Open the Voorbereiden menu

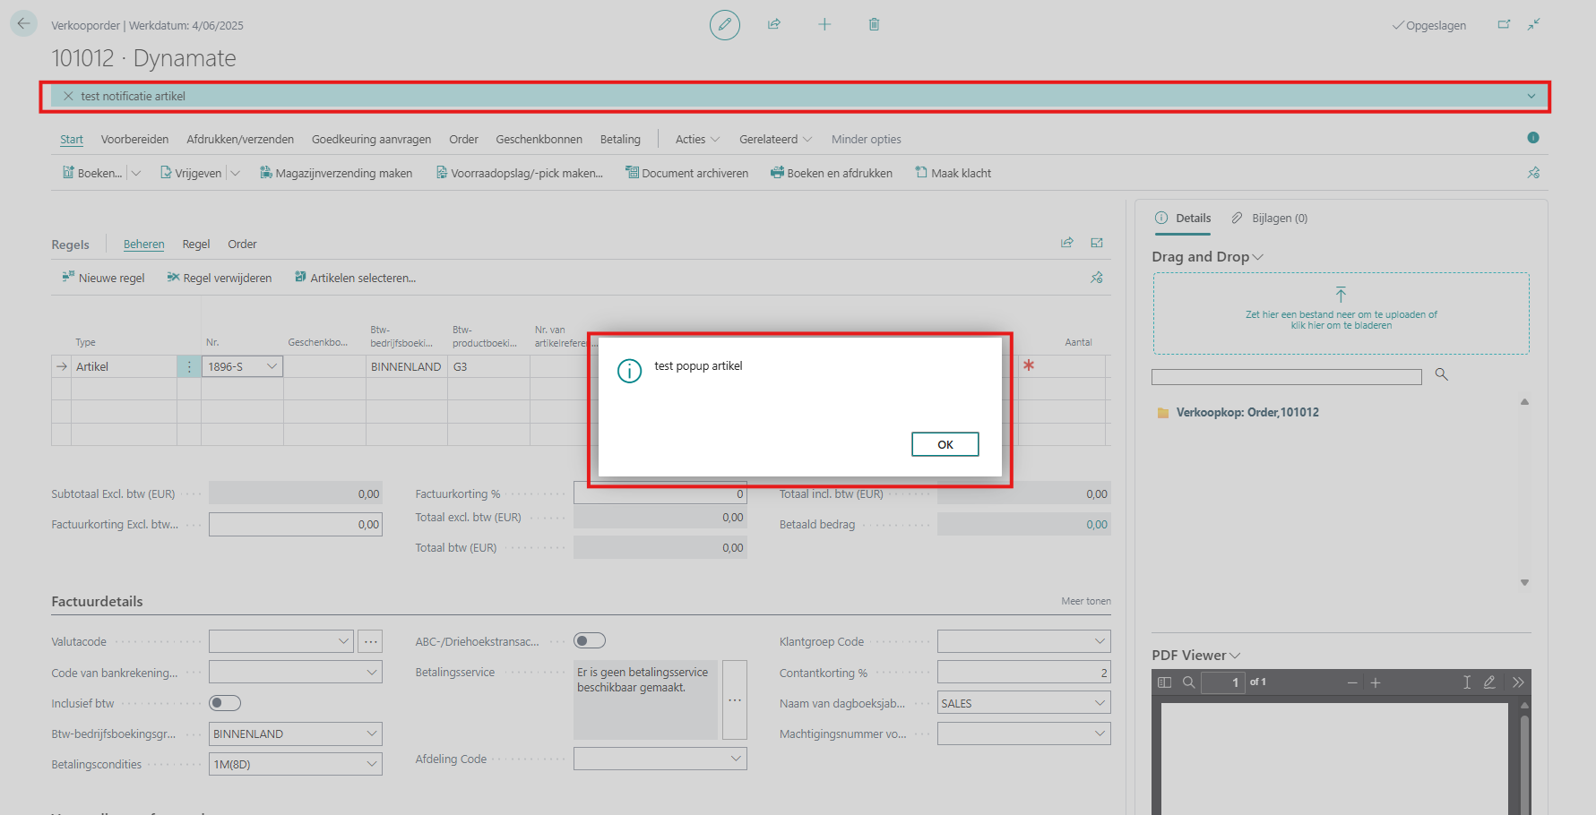pyautogui.click(x=134, y=140)
